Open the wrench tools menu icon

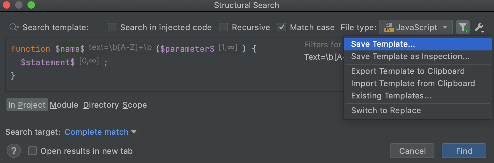[x=479, y=27]
